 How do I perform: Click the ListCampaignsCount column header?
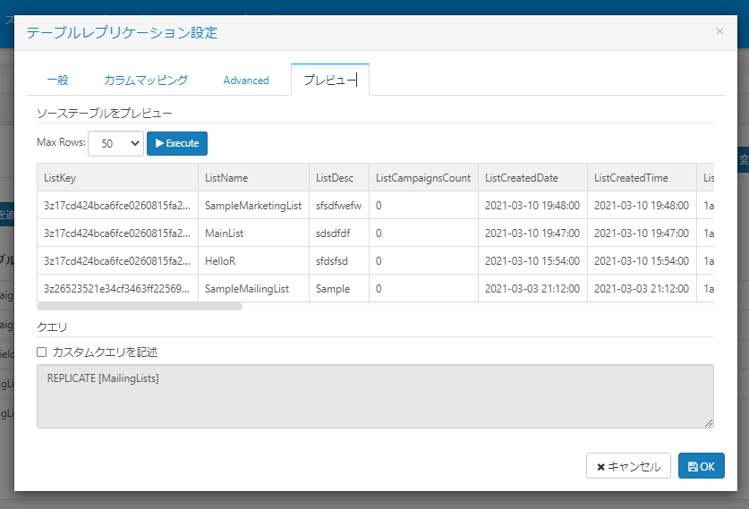tap(423, 177)
